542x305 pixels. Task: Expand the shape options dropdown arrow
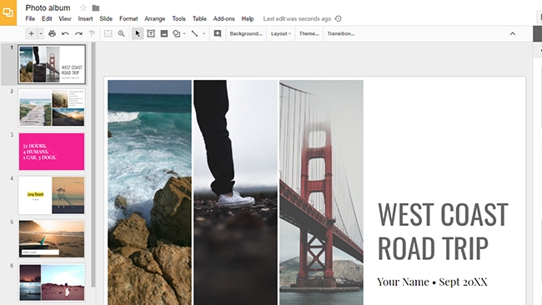(184, 33)
